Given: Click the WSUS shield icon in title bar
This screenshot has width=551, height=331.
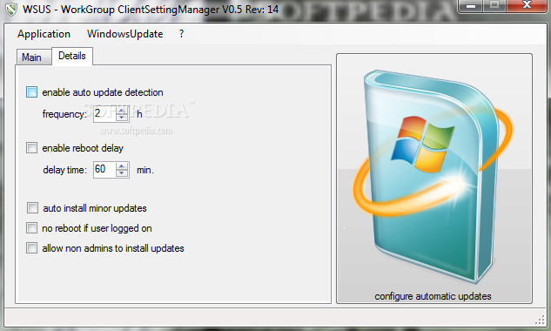Looking at the screenshot, I should click(x=12, y=9).
